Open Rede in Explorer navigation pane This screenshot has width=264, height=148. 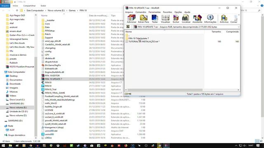click(x=10, y=126)
